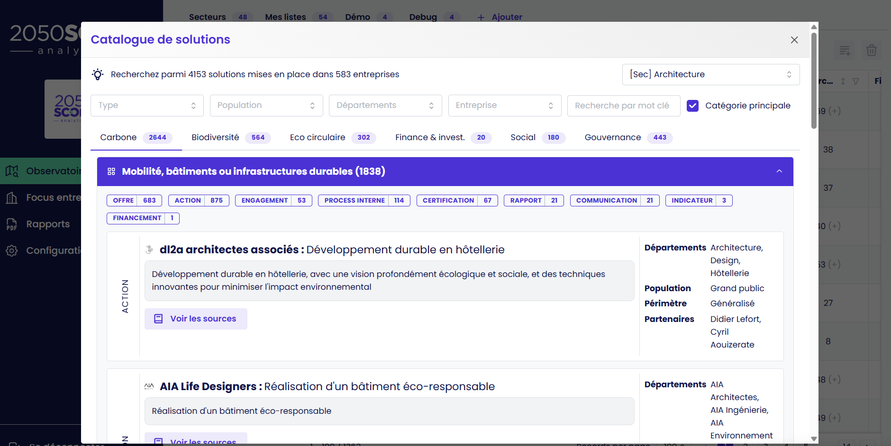
Task: Filter by ENGAGEMENT 53 tag
Action: point(273,200)
